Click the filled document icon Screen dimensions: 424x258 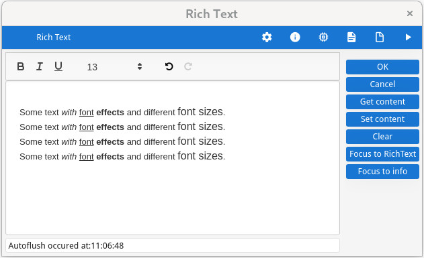351,38
